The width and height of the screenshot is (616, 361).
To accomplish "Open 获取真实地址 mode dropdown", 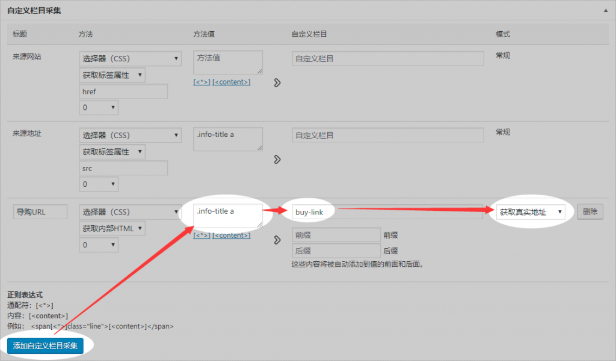I will tap(531, 212).
